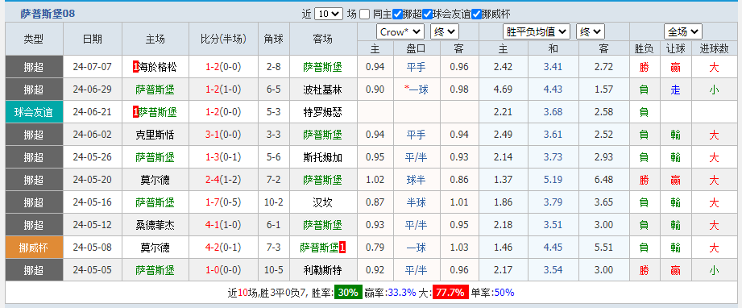Click the 进球数 column header
The height and width of the screenshot is (308, 742).
tap(714, 48)
